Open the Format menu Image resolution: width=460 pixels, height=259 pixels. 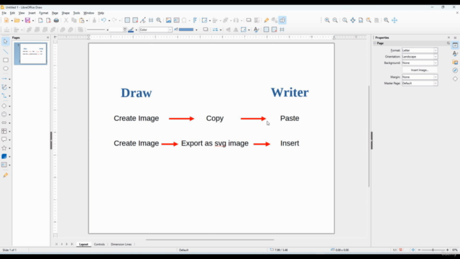pyautogui.click(x=43, y=13)
